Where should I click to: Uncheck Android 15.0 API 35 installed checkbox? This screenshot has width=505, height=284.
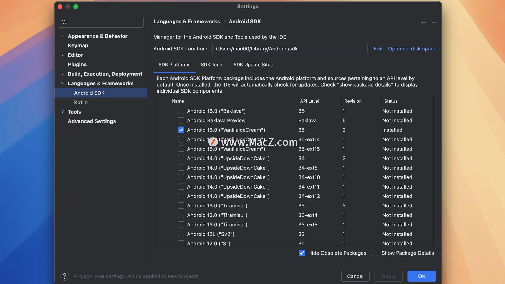181,130
